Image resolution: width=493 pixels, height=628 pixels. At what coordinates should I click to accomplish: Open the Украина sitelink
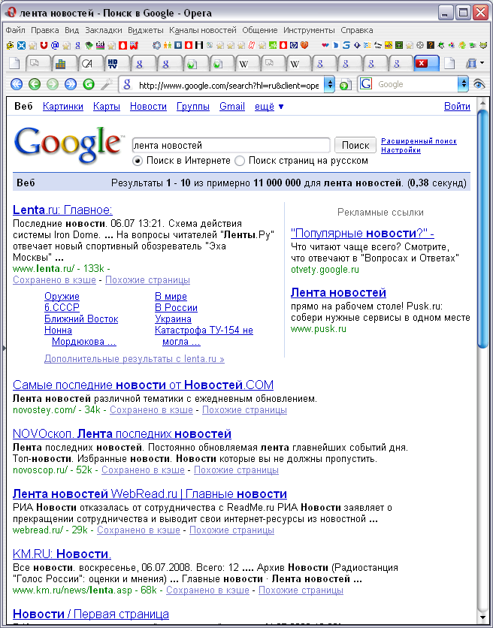click(173, 319)
